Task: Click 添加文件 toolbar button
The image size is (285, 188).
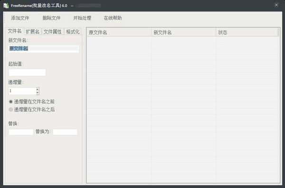Action: [20, 18]
